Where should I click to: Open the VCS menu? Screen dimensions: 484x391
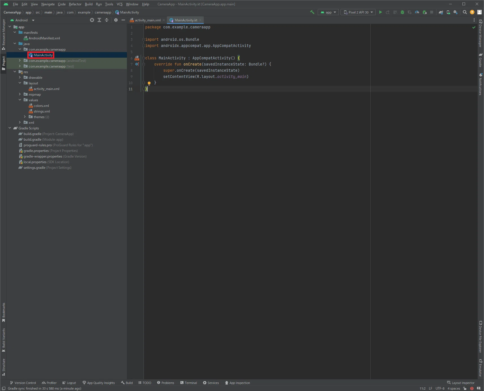(x=120, y=4)
